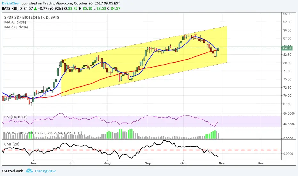The height and width of the screenshot is (176, 298).
Task: Click the TradingView cloud logo icon
Action: click(x=29, y=171)
